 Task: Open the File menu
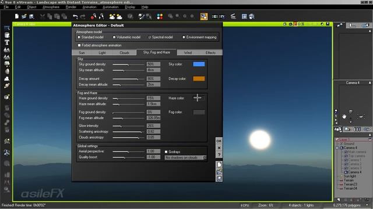pyautogui.click(x=6, y=7)
